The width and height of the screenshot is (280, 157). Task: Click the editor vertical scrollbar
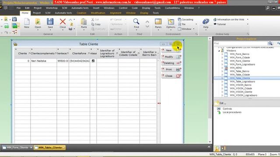[x=210, y=90]
